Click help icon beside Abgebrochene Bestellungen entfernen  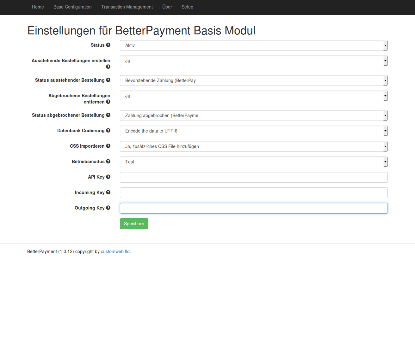pyautogui.click(x=108, y=102)
